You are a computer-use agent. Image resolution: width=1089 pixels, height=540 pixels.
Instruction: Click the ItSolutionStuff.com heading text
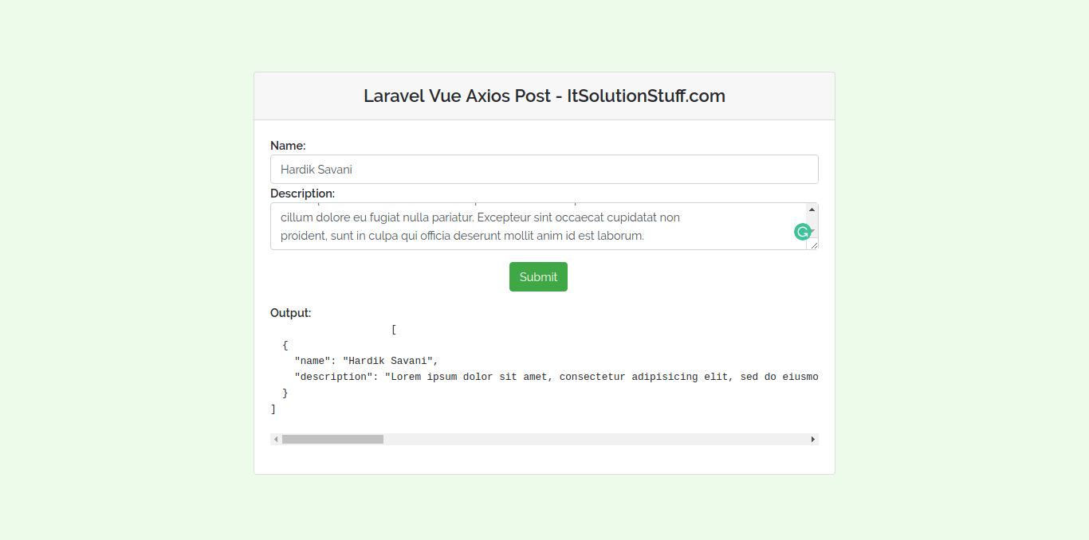click(544, 96)
